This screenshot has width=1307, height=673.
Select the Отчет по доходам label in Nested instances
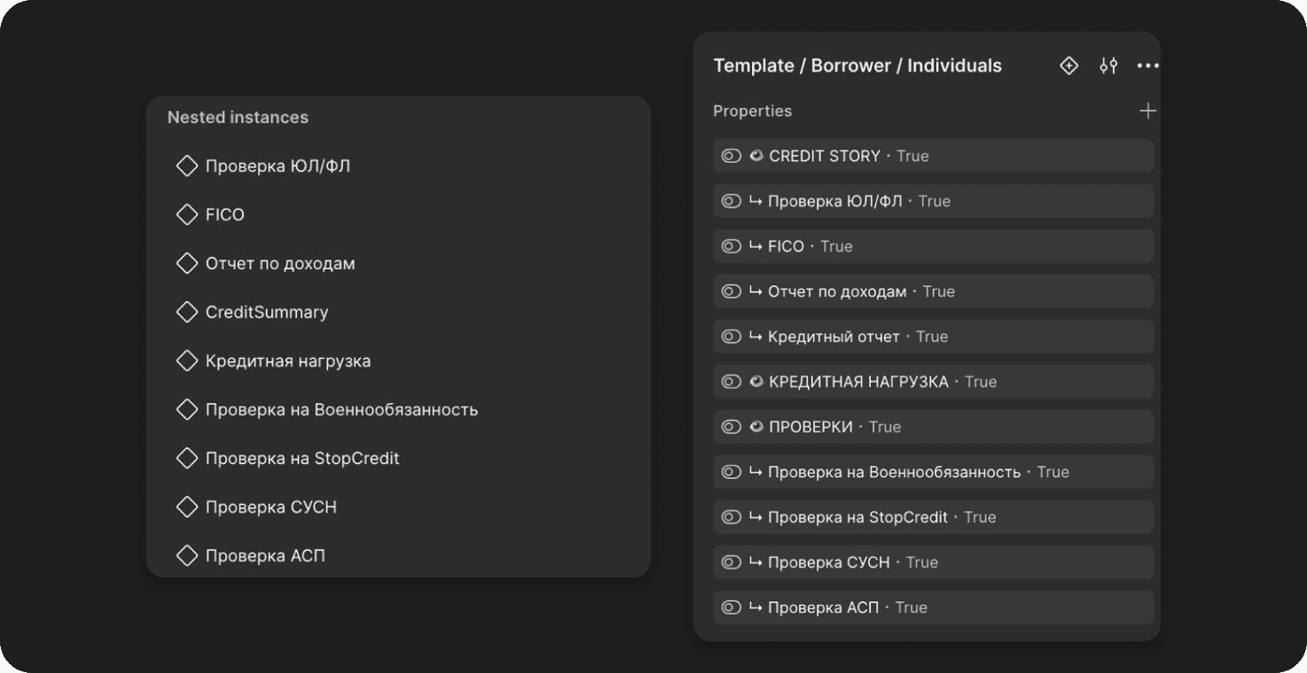280,264
